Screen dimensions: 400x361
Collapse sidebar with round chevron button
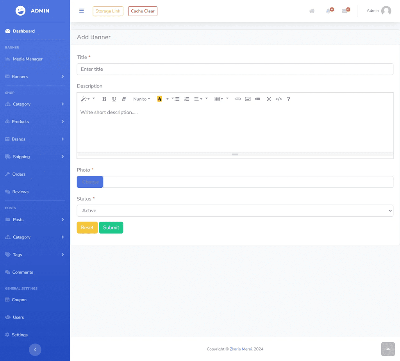(x=35, y=350)
